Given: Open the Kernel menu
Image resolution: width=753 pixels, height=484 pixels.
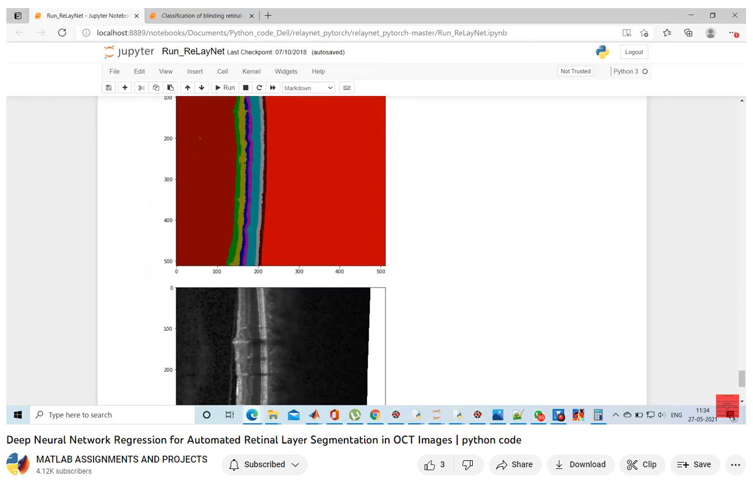Looking at the screenshot, I should click(251, 71).
